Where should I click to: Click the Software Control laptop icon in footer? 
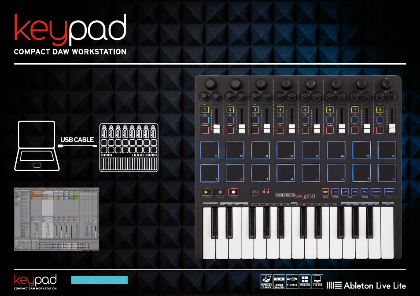pyautogui.click(x=266, y=282)
